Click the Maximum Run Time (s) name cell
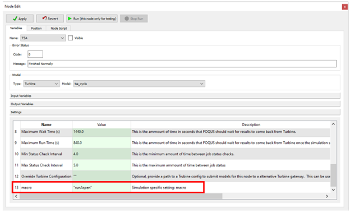 point(46,143)
